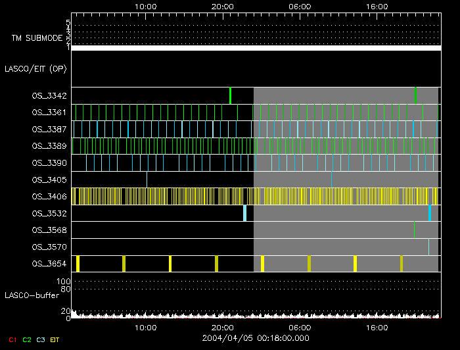
Task: Click the first yellow marker in OS_3654 row
Action: [78, 264]
